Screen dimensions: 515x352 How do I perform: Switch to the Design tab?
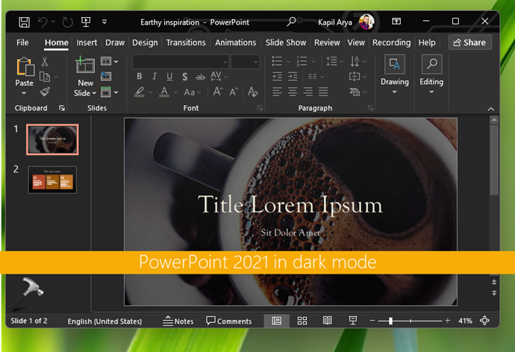[145, 43]
